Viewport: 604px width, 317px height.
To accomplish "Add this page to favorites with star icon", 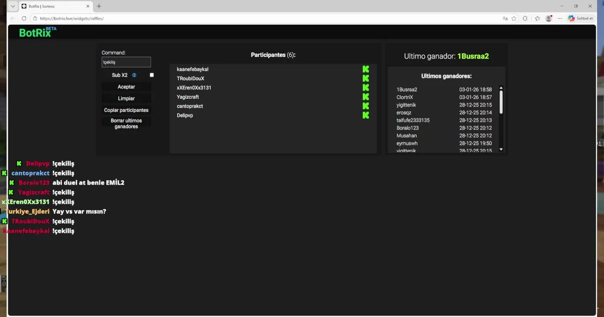I will [514, 18].
